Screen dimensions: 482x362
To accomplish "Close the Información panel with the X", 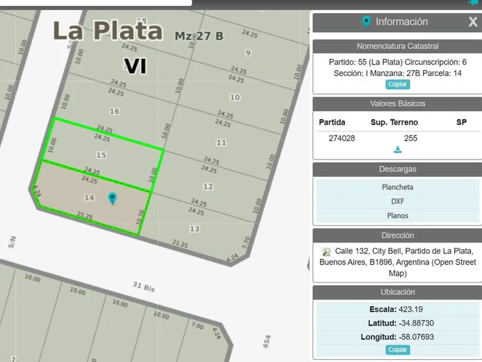I will 473,22.
